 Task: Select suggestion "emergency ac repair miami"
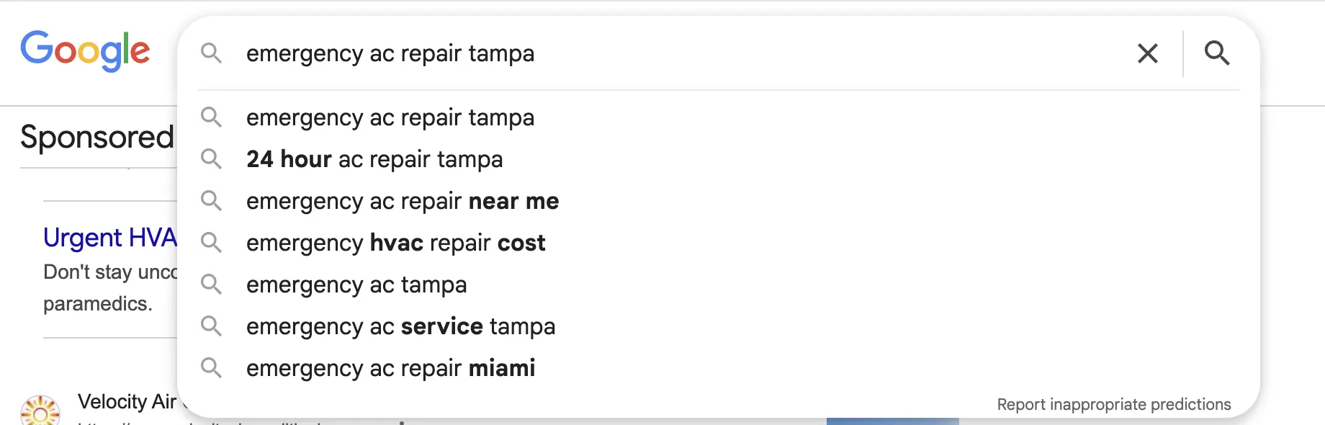coord(391,368)
